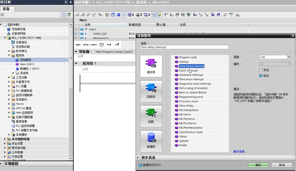Image resolution: width=296 pixels, height=171 pixels.
Task: Switch to the 设备 tab in project tree
Action: pos(6,9)
